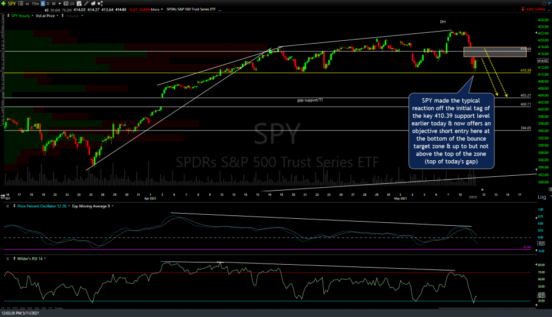Open the chart notes icon in toolbar
This screenshot has width=552, height=317.
click(79, 3)
